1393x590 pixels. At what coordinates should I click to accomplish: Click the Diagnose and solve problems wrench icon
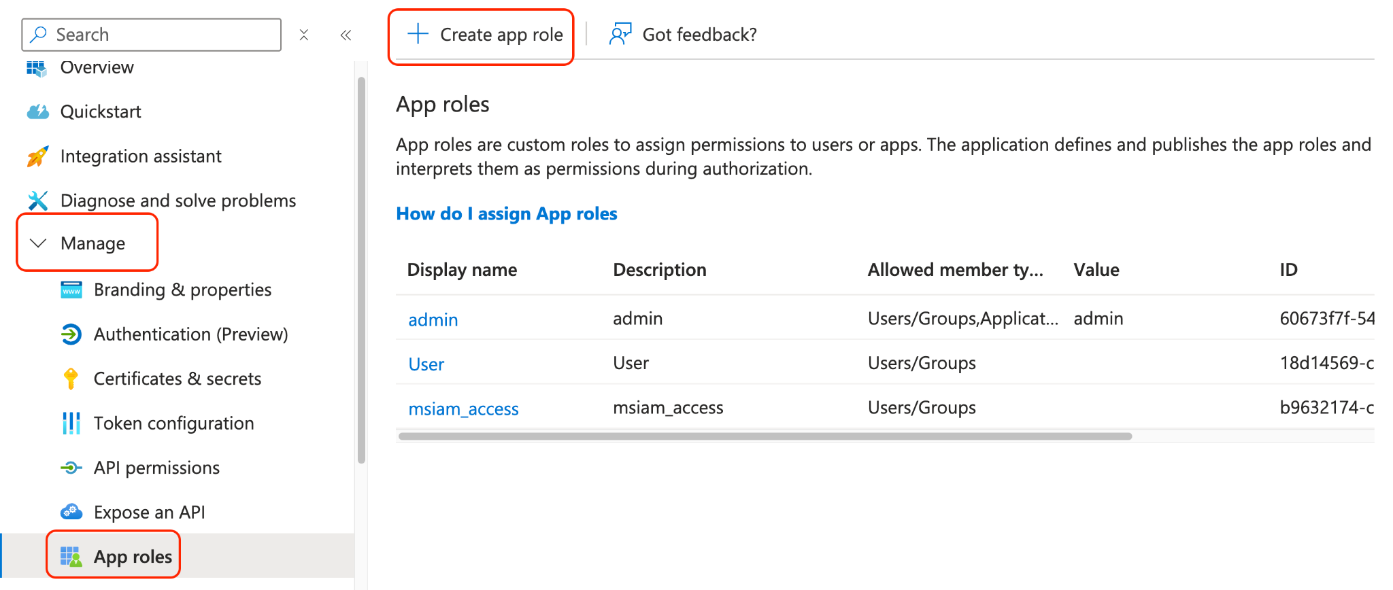click(x=37, y=201)
